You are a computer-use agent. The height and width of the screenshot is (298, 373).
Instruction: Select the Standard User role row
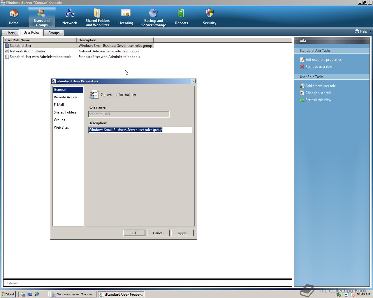(x=79, y=46)
